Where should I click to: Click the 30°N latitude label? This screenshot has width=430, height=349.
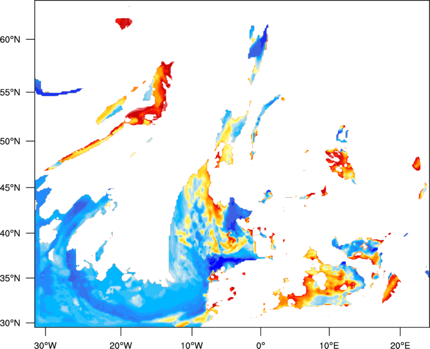point(10,323)
